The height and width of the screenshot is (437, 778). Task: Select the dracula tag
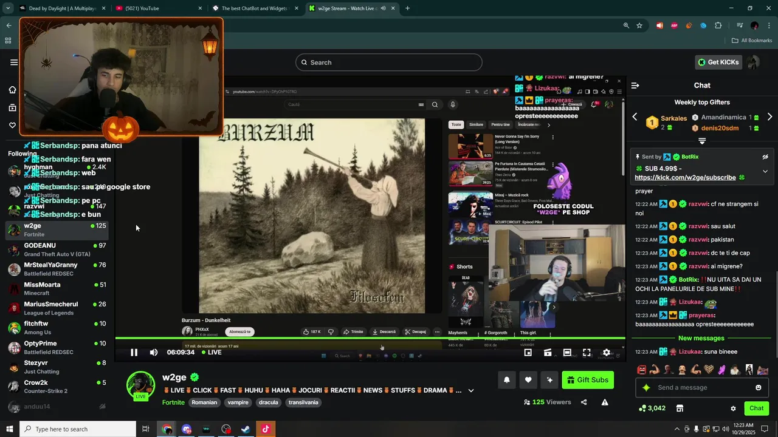point(268,402)
